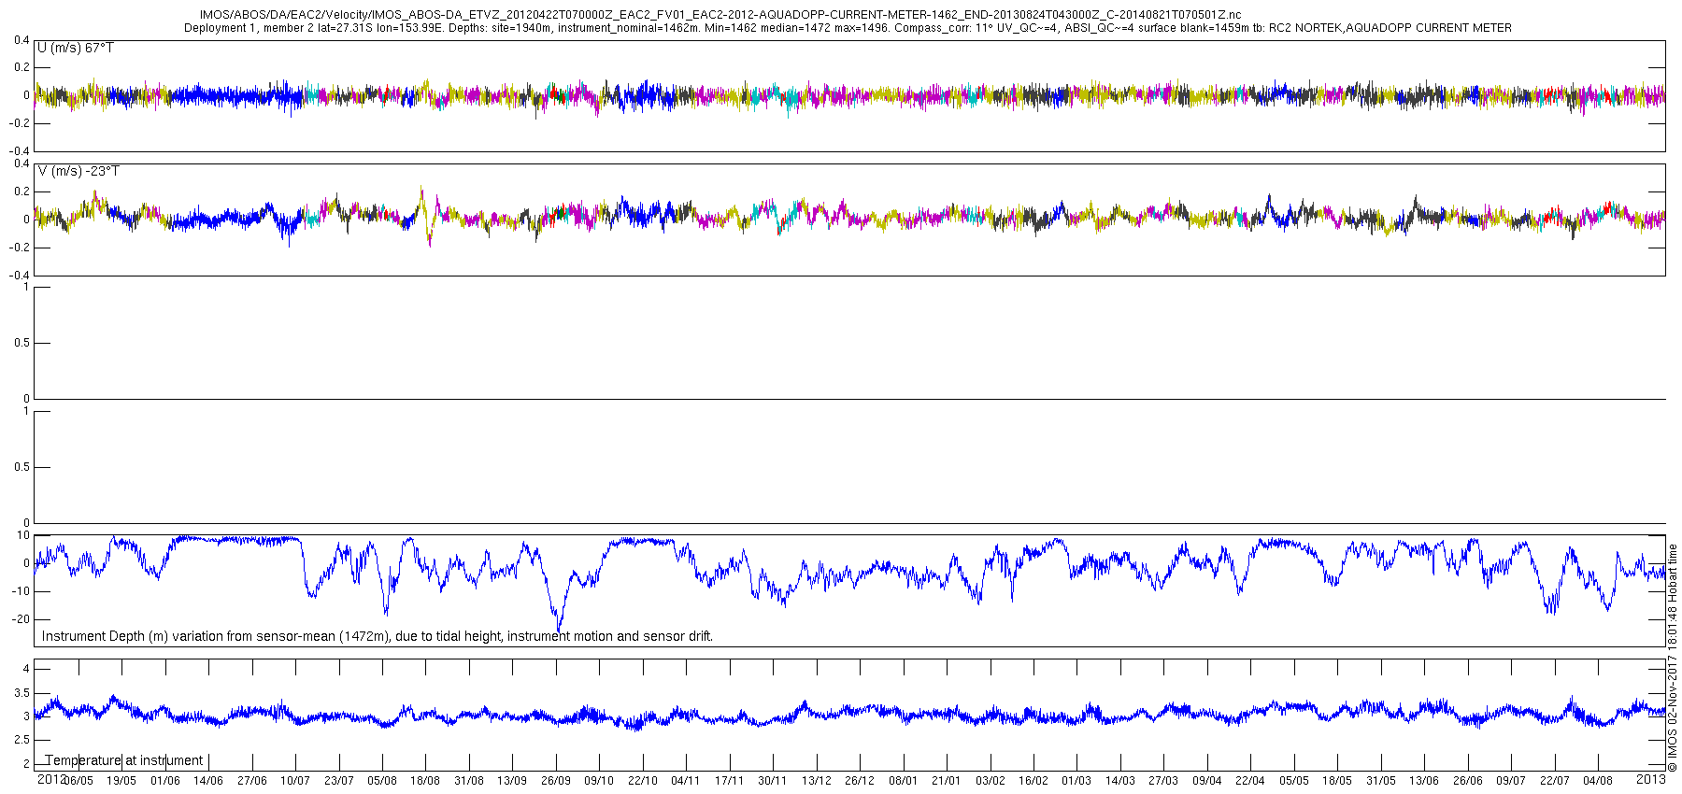The width and height of the screenshot is (1682, 794).
Task: Select the 14/03 date tick label
Action: 1120,781
